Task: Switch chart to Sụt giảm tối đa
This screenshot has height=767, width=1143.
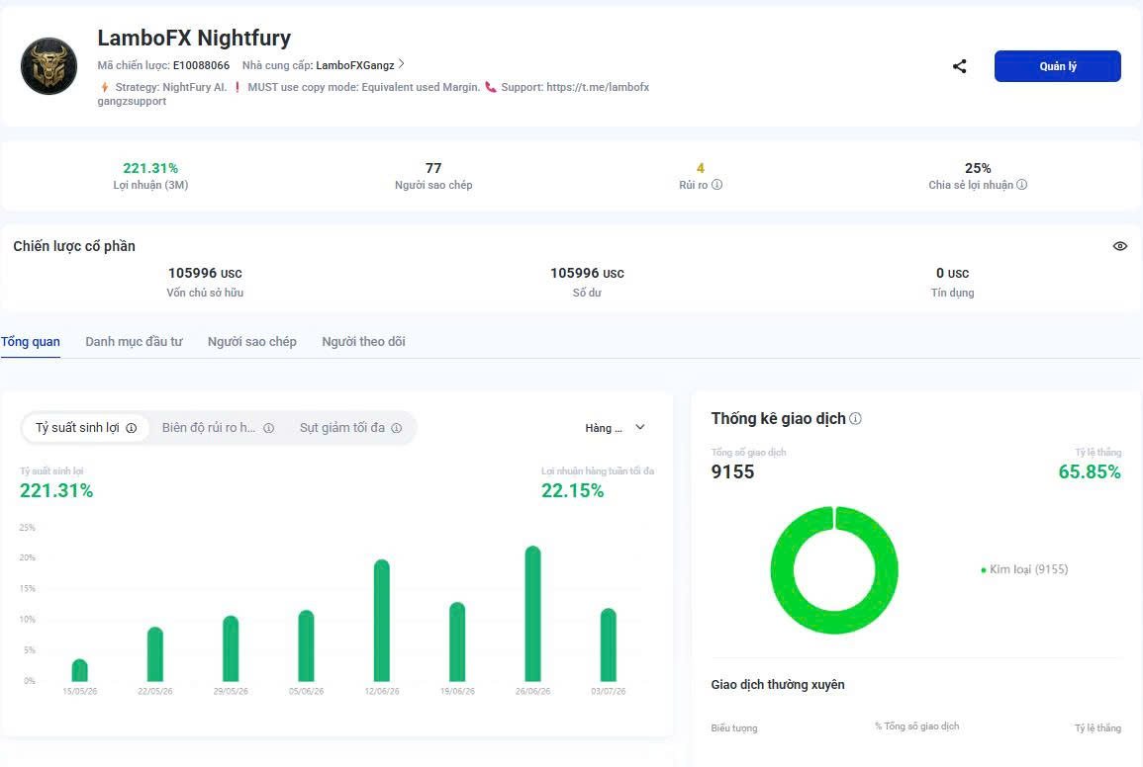Action: pos(350,428)
